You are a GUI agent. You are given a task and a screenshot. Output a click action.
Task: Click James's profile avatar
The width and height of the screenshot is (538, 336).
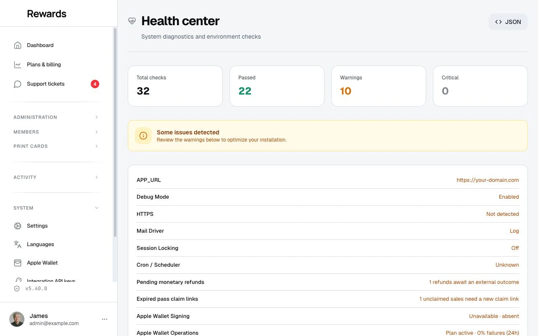(x=17, y=319)
